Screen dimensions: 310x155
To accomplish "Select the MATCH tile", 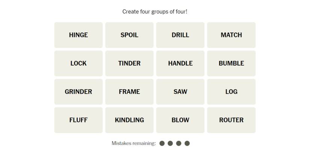I will [x=231, y=35].
